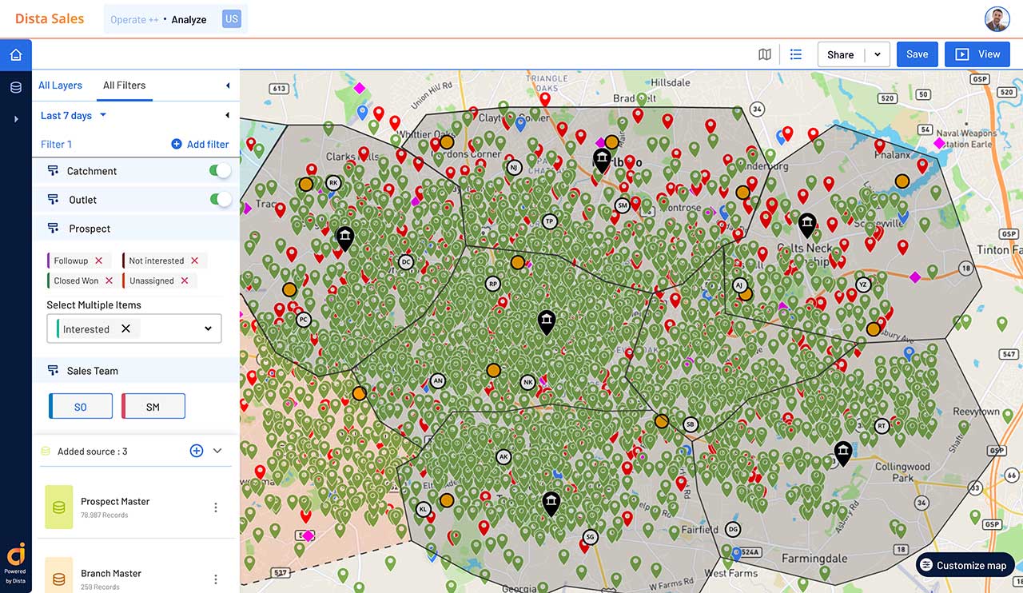Click the NK territory marker

click(x=527, y=383)
